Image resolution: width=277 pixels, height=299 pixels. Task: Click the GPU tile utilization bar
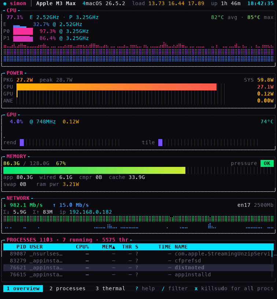pyautogui.click(x=208, y=142)
